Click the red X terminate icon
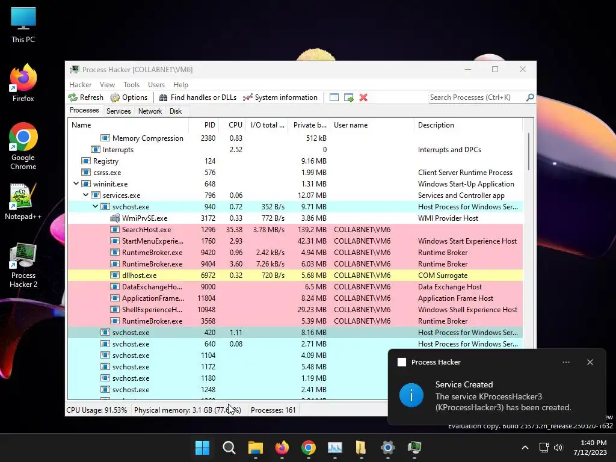This screenshot has height=462, width=616. 363,97
